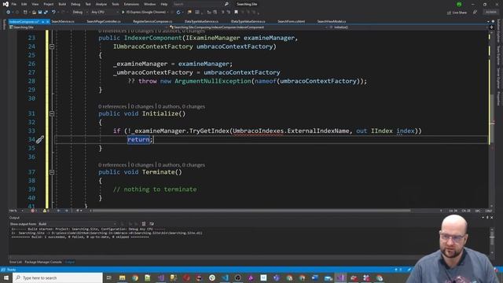Click the Save icon in toolbar

tap(40, 13)
